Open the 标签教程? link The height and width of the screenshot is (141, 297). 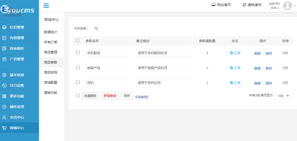pos(142,97)
